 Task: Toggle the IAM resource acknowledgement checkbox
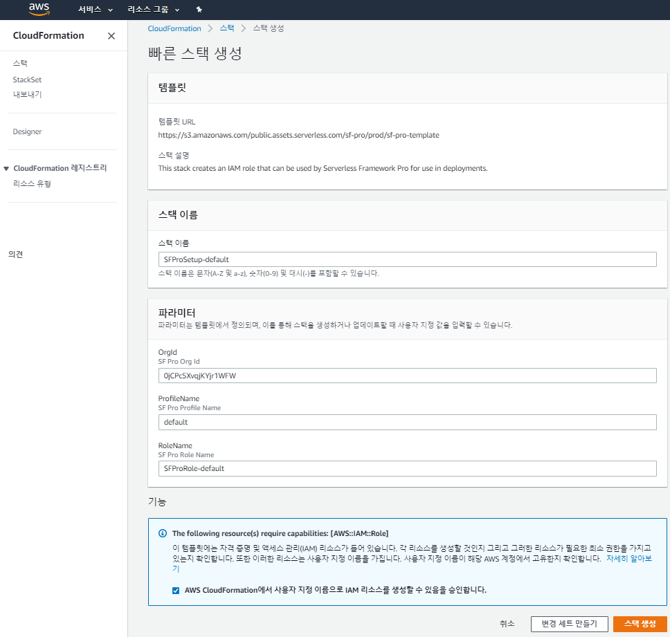tap(176, 591)
